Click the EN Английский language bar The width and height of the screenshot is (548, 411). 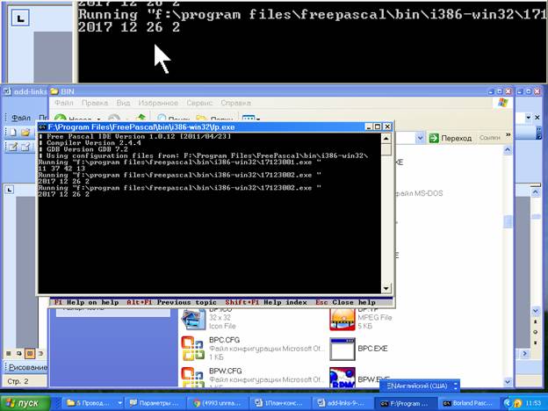click(x=420, y=386)
